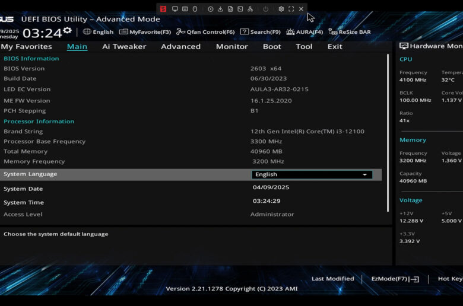
Task: Click the mouse icon in the KVM toolbar
Action: (x=195, y=9)
